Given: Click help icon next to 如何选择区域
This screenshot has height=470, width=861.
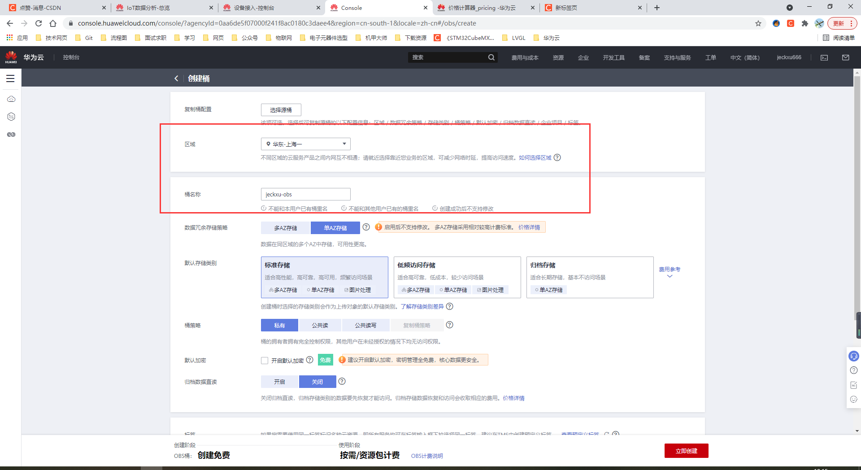Looking at the screenshot, I should 557,157.
